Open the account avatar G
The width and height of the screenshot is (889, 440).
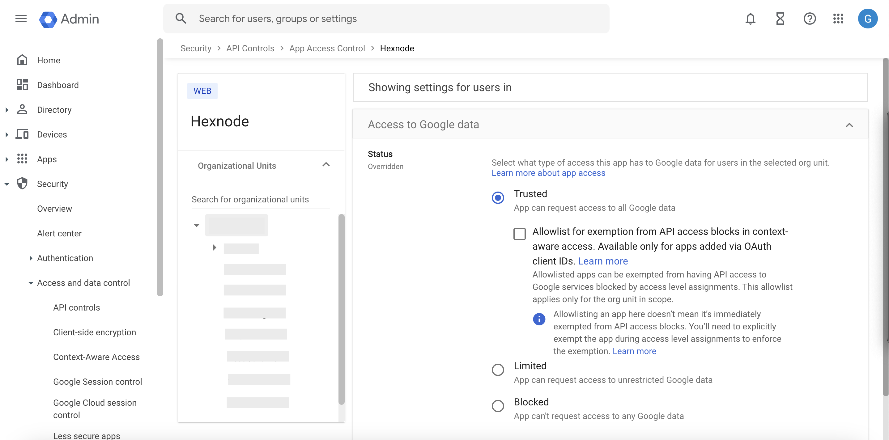(868, 19)
